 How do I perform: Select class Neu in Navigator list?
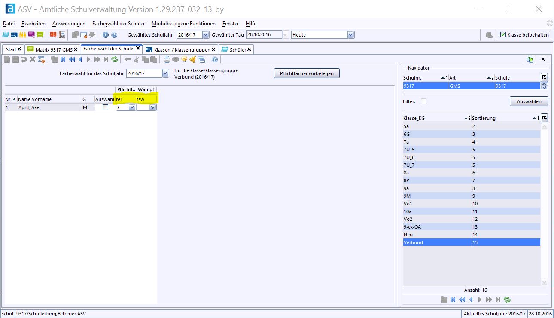pyautogui.click(x=472, y=235)
